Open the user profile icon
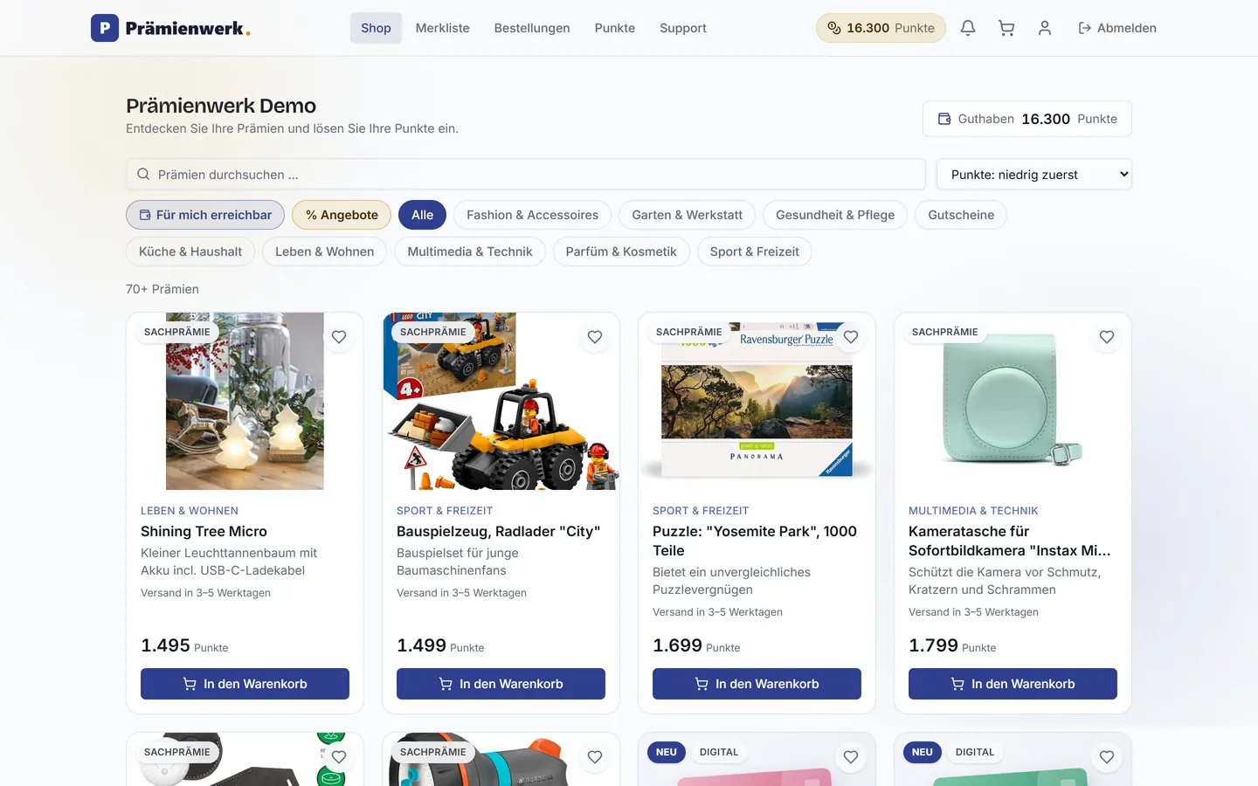 [x=1045, y=28]
